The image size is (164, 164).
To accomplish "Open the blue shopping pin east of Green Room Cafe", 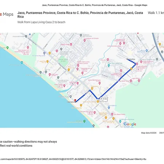I will point(109,108).
